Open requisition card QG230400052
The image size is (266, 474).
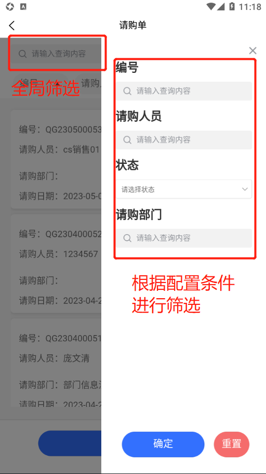[56, 264]
